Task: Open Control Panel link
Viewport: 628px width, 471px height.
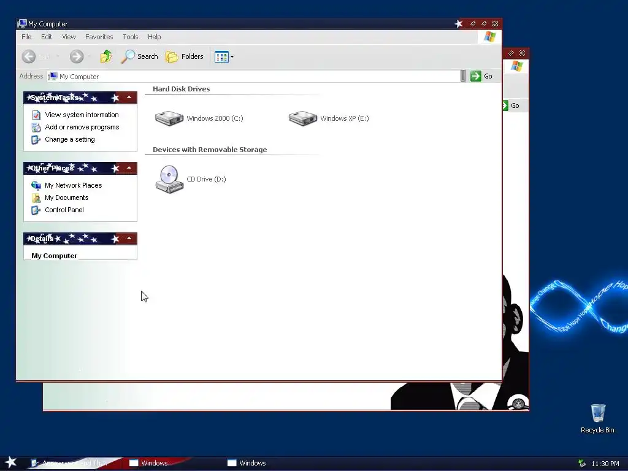Action: tap(64, 210)
